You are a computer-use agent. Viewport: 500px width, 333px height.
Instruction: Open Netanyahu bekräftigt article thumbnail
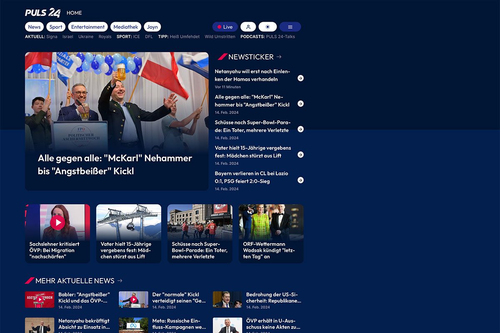(x=40, y=326)
